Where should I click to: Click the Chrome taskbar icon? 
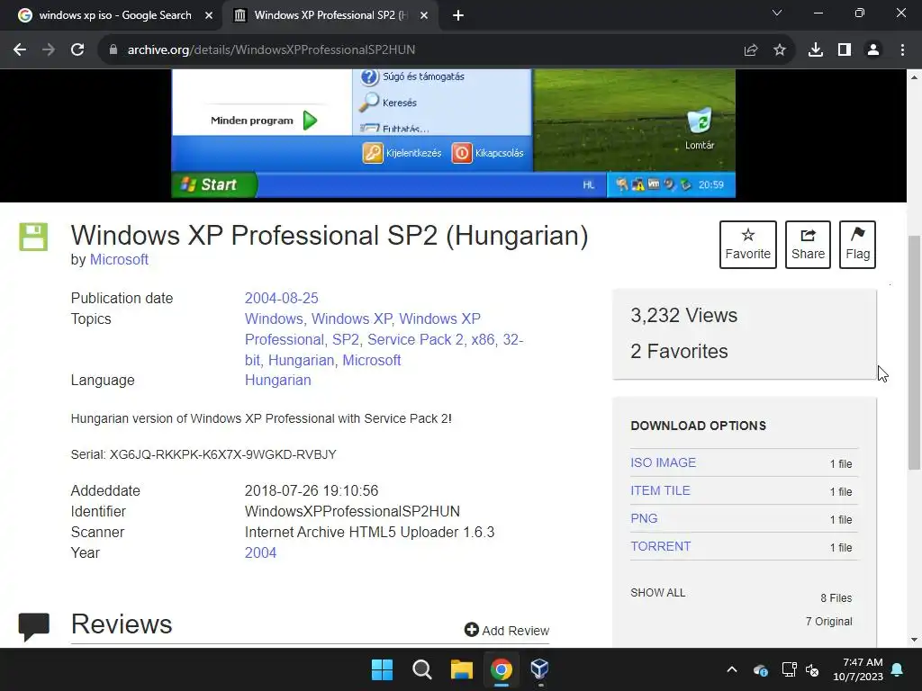(501, 669)
